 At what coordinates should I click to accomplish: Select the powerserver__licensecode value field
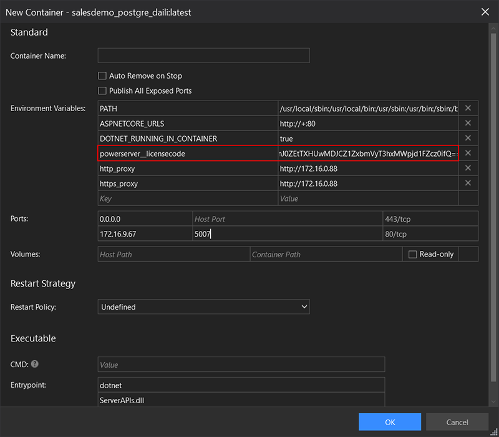tap(368, 154)
